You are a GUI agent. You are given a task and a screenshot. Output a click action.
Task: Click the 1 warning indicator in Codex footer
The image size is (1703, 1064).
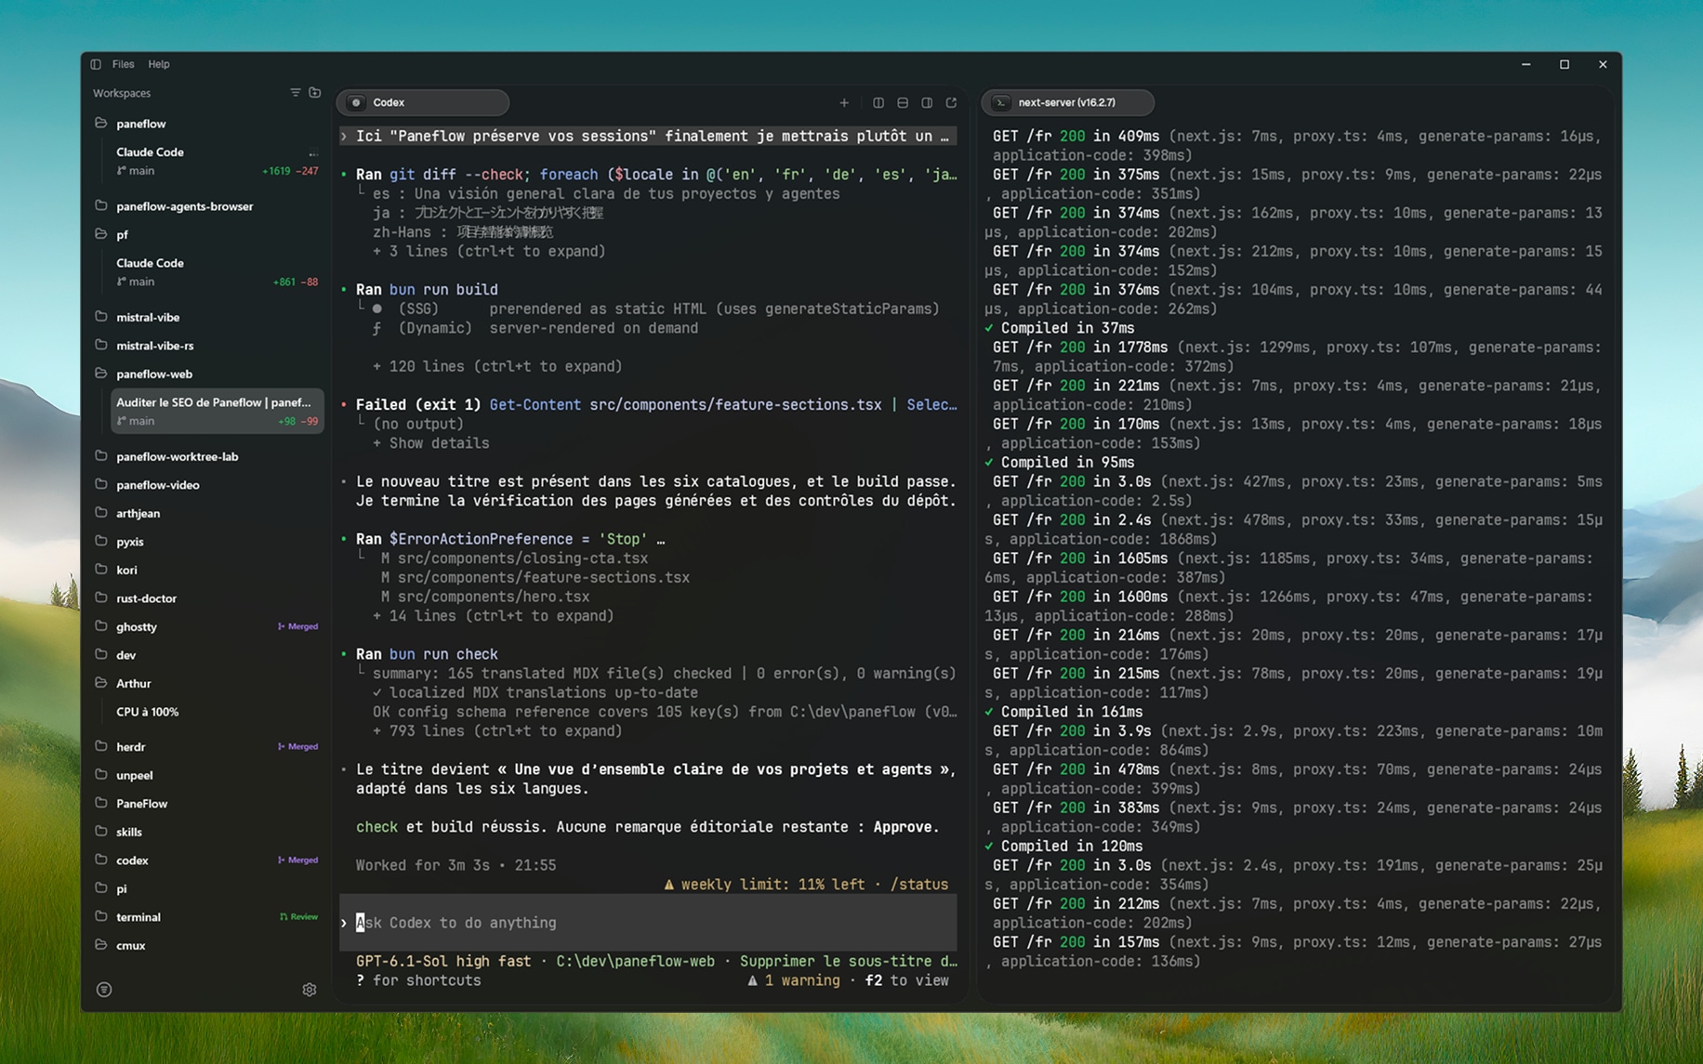(794, 980)
